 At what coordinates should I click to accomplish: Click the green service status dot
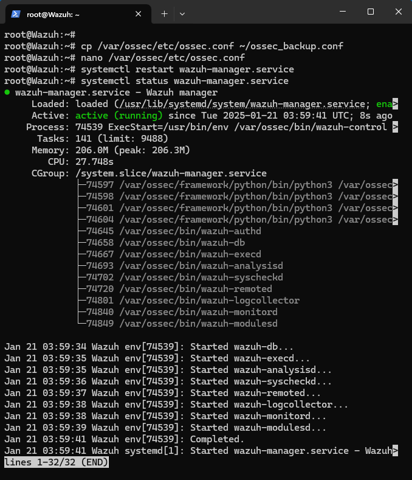tap(7, 92)
